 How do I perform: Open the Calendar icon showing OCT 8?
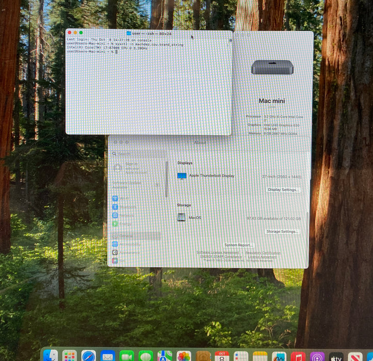222,356
